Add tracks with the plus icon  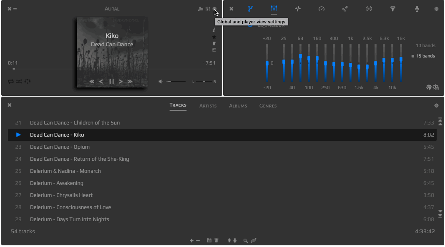click(191, 240)
